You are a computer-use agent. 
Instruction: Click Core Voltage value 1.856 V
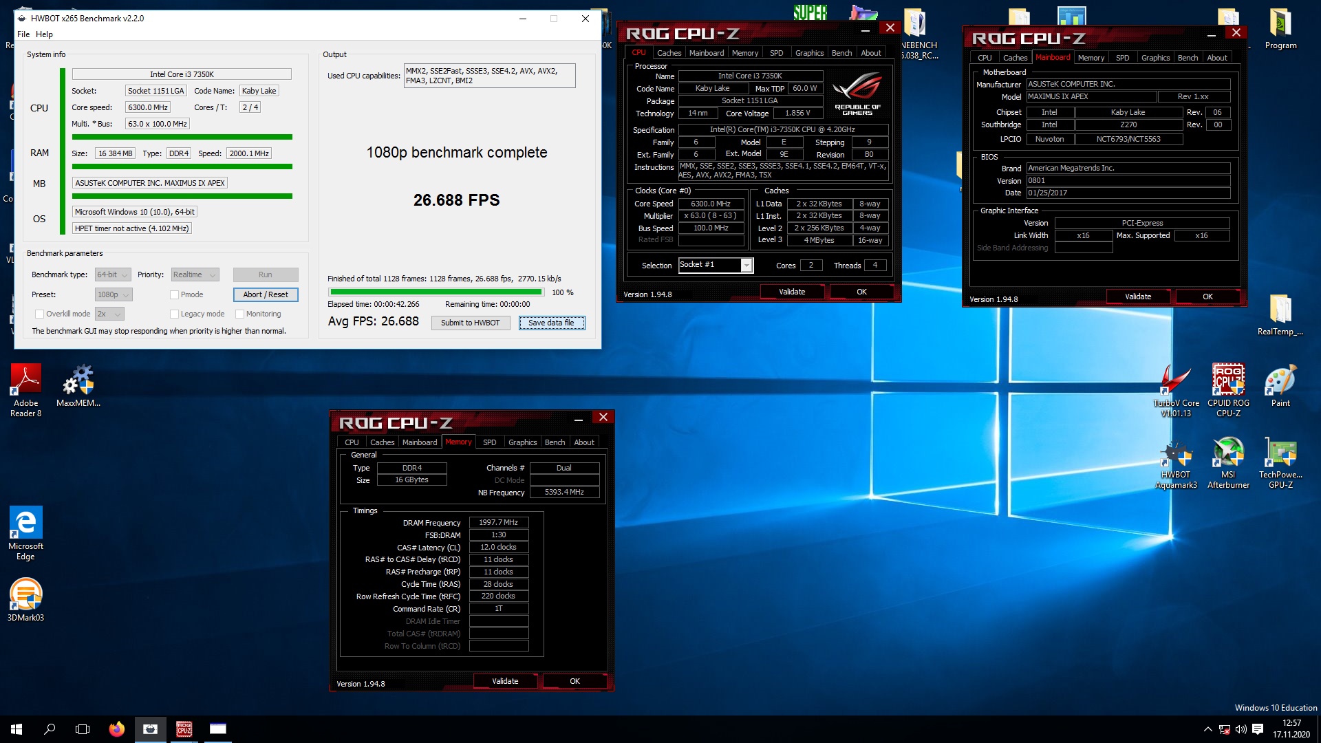[x=798, y=114]
